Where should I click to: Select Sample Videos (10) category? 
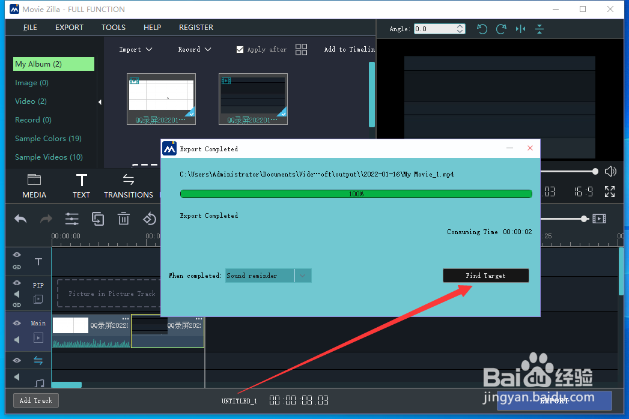coord(49,157)
